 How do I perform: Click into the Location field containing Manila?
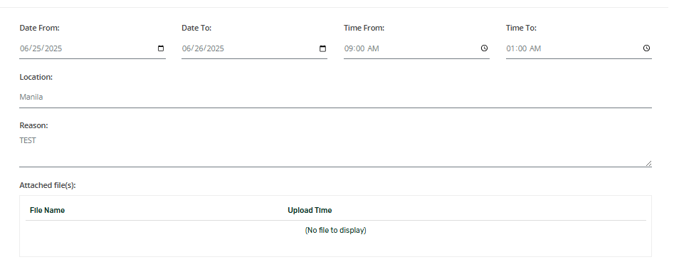pyautogui.click(x=335, y=97)
